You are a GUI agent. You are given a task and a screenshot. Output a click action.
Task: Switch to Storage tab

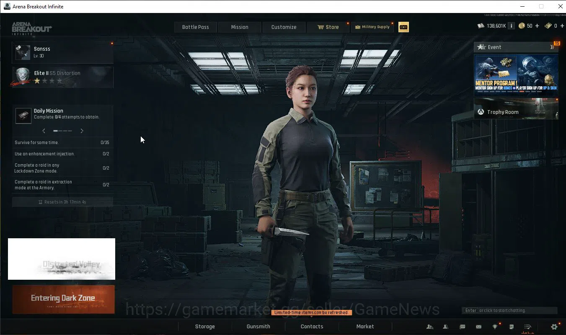[x=205, y=327]
